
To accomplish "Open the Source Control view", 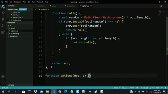I will tap(3, 19).
